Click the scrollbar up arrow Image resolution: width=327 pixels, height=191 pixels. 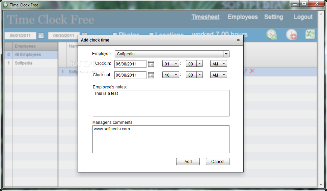pyautogui.click(x=321, y=13)
